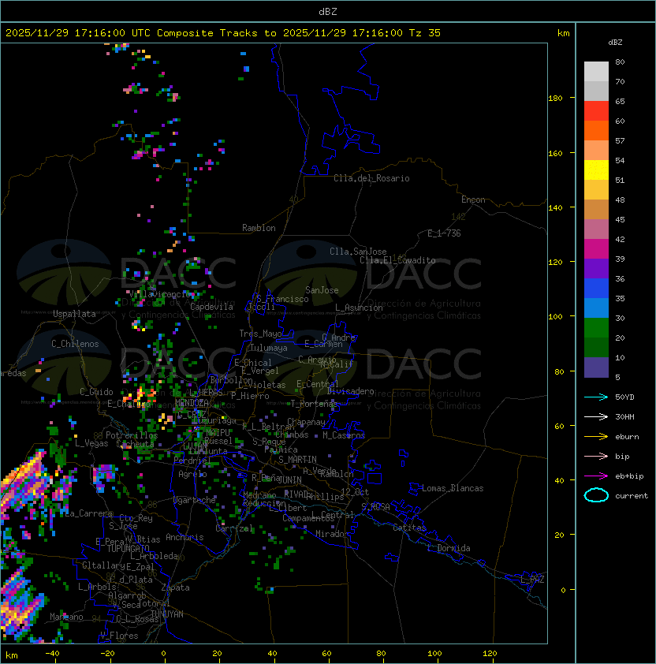
Task: Pick the slate purple 10 dBZ swatch
Action: click(x=596, y=367)
